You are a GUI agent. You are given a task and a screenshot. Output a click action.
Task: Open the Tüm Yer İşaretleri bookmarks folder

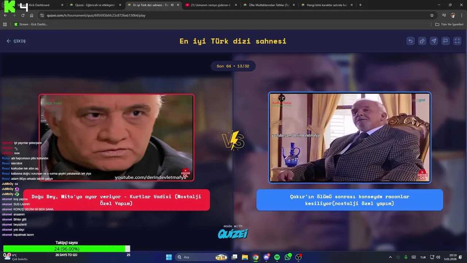point(449,24)
